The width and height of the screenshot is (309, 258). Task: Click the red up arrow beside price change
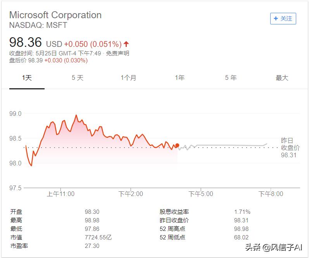coord(126,44)
